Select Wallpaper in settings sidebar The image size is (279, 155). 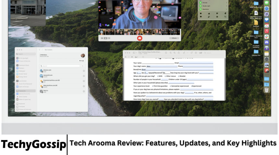click(x=26, y=71)
